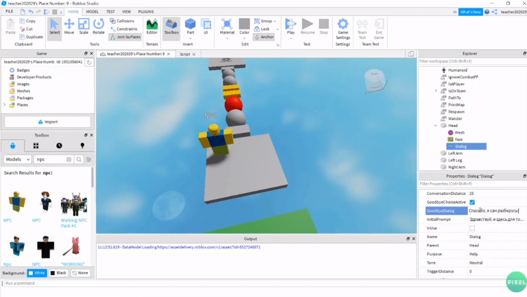Image resolution: width=527 pixels, height=297 pixels.
Task: Set toolbox background to White
Action: click(x=37, y=273)
